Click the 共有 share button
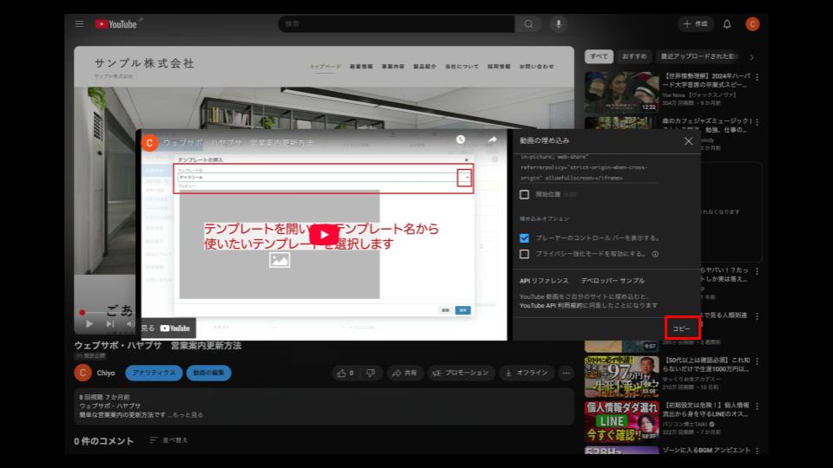 [405, 373]
